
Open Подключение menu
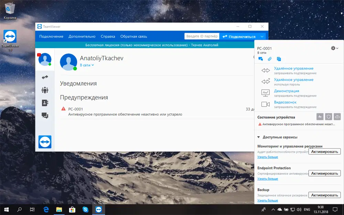(x=51, y=36)
